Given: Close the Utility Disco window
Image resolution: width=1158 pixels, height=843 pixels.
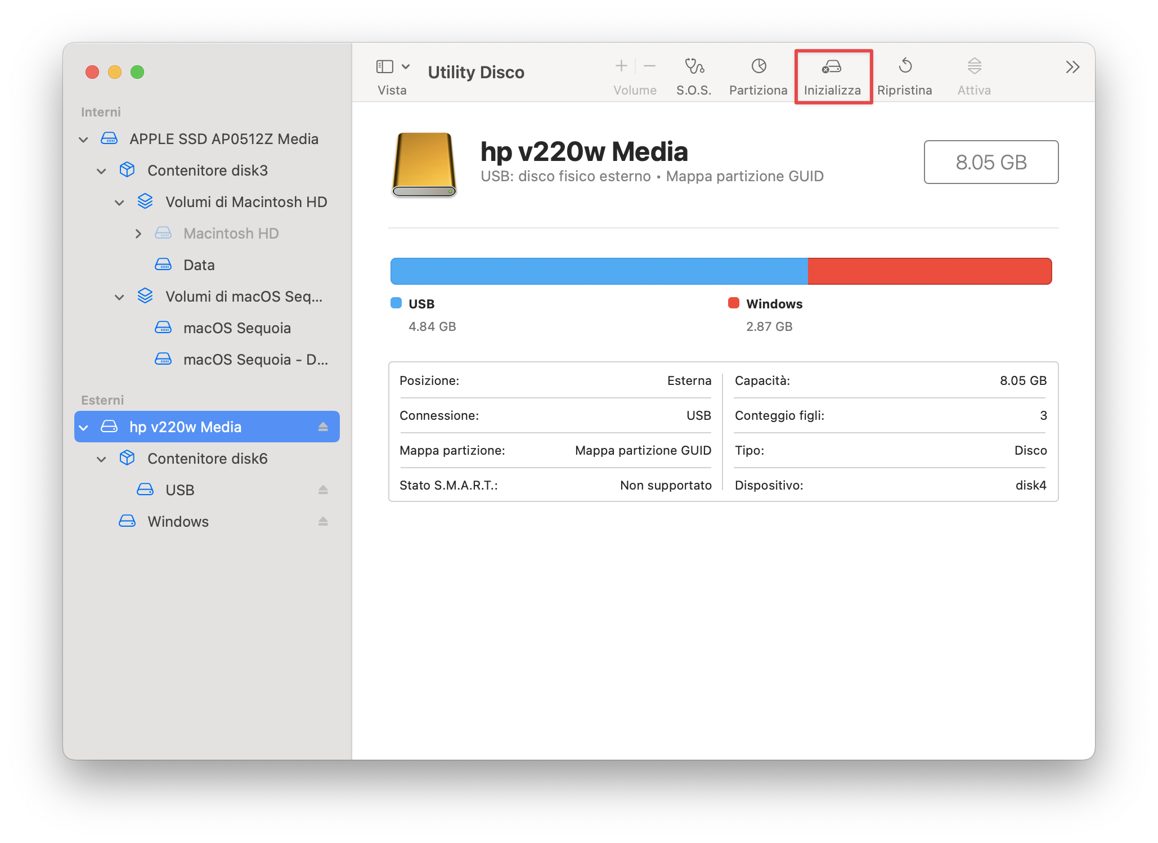Looking at the screenshot, I should (x=92, y=72).
